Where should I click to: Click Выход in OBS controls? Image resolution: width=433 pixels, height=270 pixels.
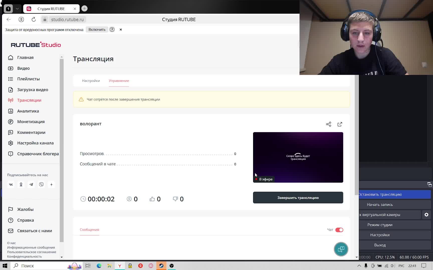394,245
